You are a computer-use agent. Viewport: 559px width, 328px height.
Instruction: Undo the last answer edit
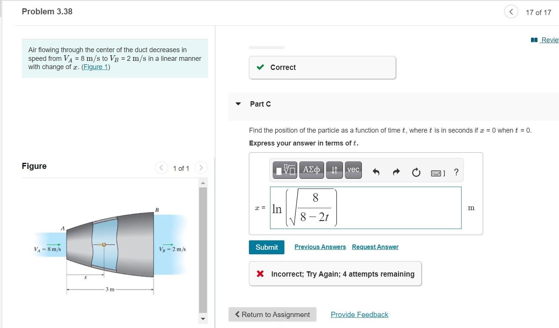[376, 172]
